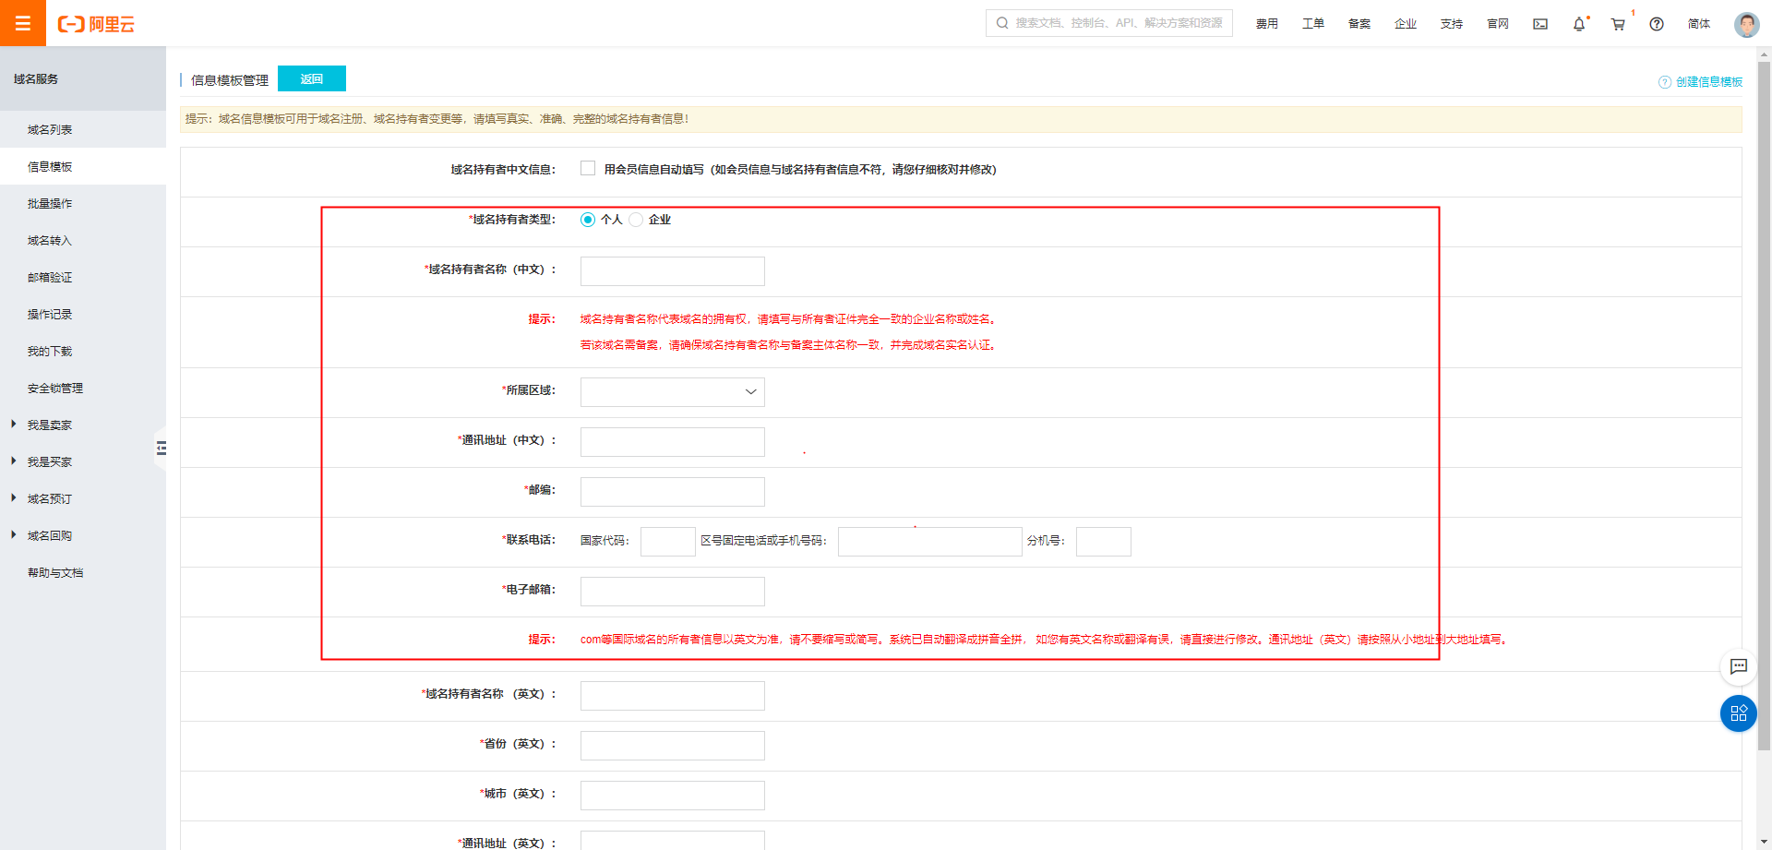Open the shopping cart with 1 item
The height and width of the screenshot is (850, 1772).
coord(1617,24)
